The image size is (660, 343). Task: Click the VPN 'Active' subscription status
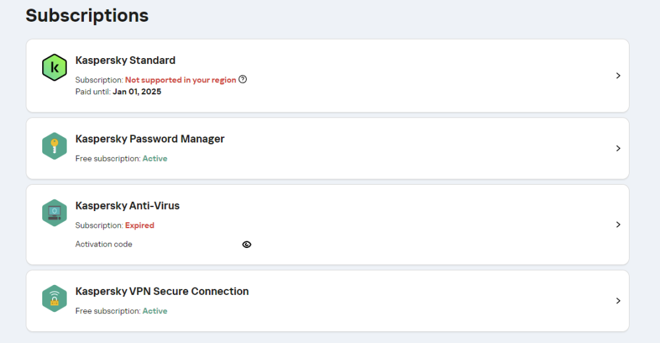coord(155,311)
